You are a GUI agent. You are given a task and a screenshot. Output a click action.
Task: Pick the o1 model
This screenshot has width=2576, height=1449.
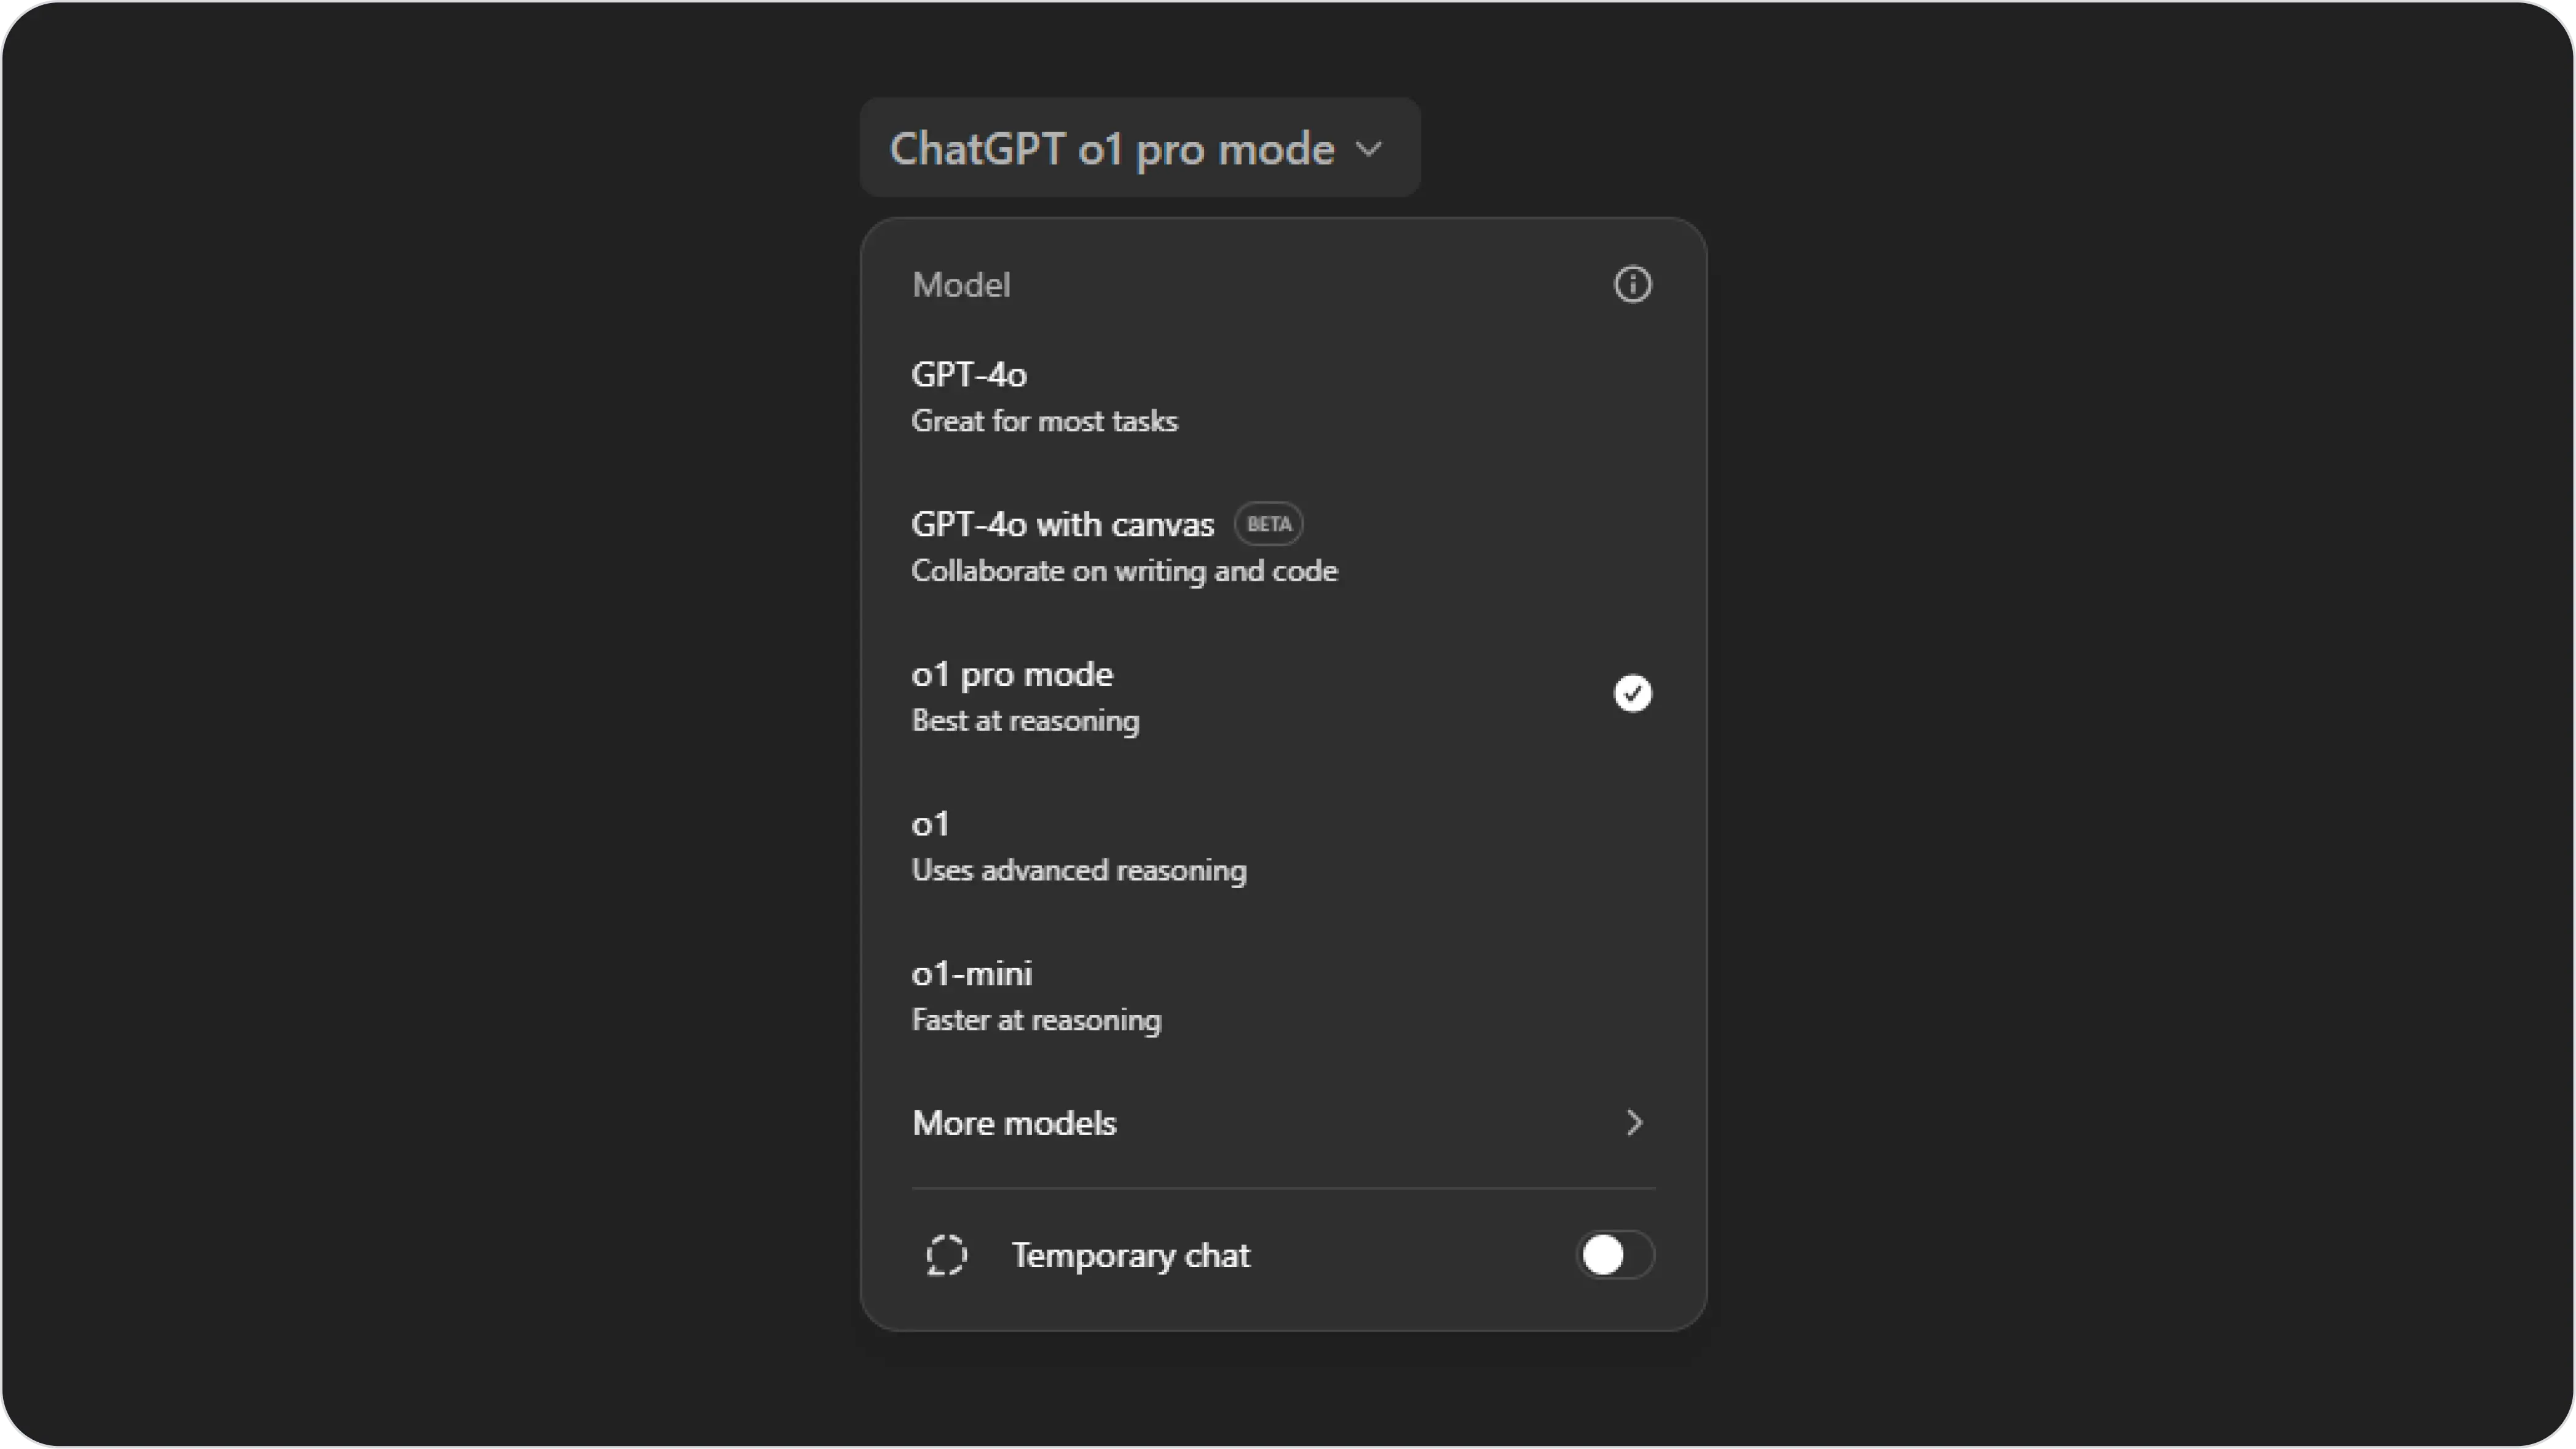[1283, 846]
